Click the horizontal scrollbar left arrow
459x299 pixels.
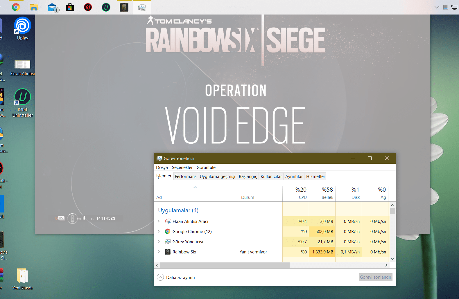click(157, 265)
